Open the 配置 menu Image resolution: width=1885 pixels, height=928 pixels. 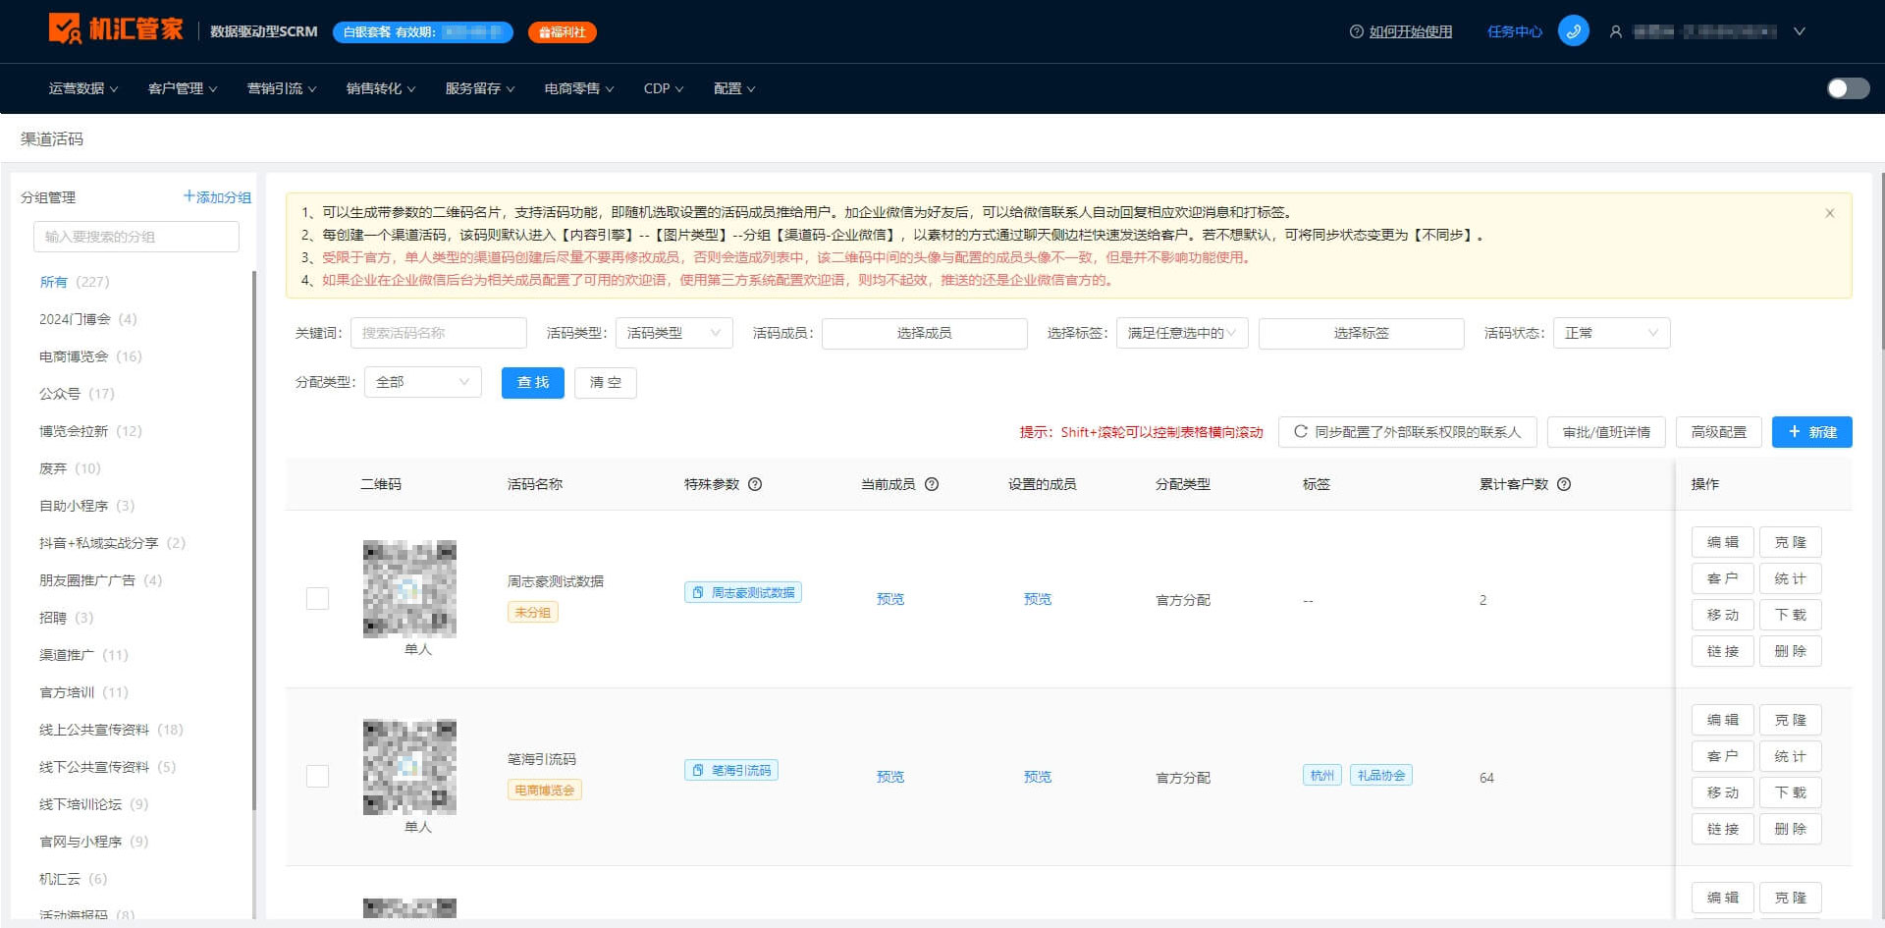tap(734, 88)
